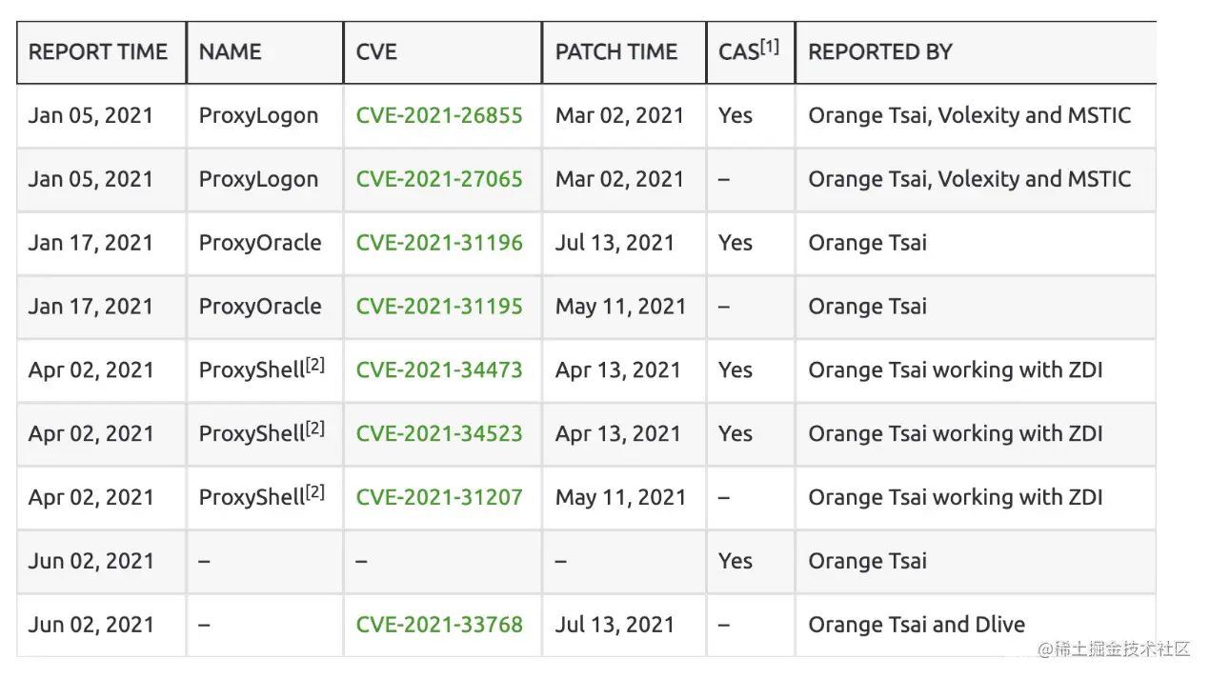Open the CVE-2021-26855 link
The height and width of the screenshot is (678, 1210).
[x=439, y=116]
